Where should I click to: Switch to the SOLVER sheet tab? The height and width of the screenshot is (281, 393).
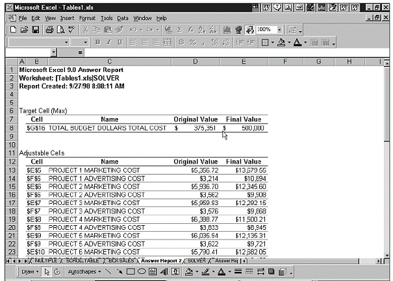tap(196, 261)
